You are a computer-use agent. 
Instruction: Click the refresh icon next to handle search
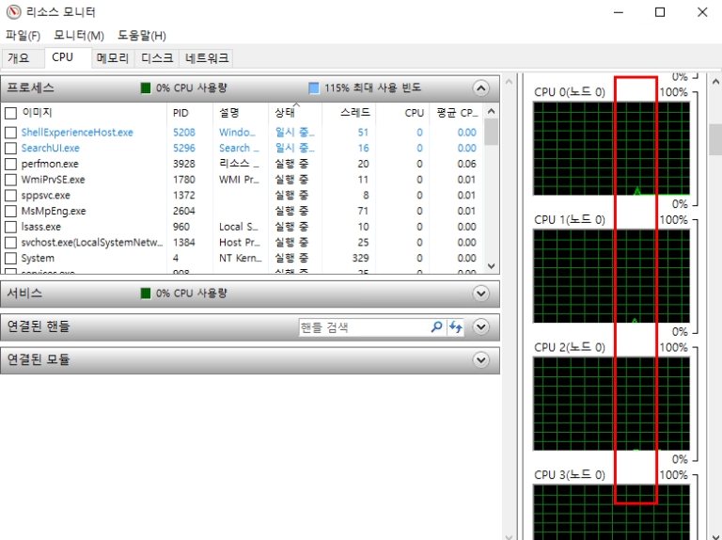point(456,327)
